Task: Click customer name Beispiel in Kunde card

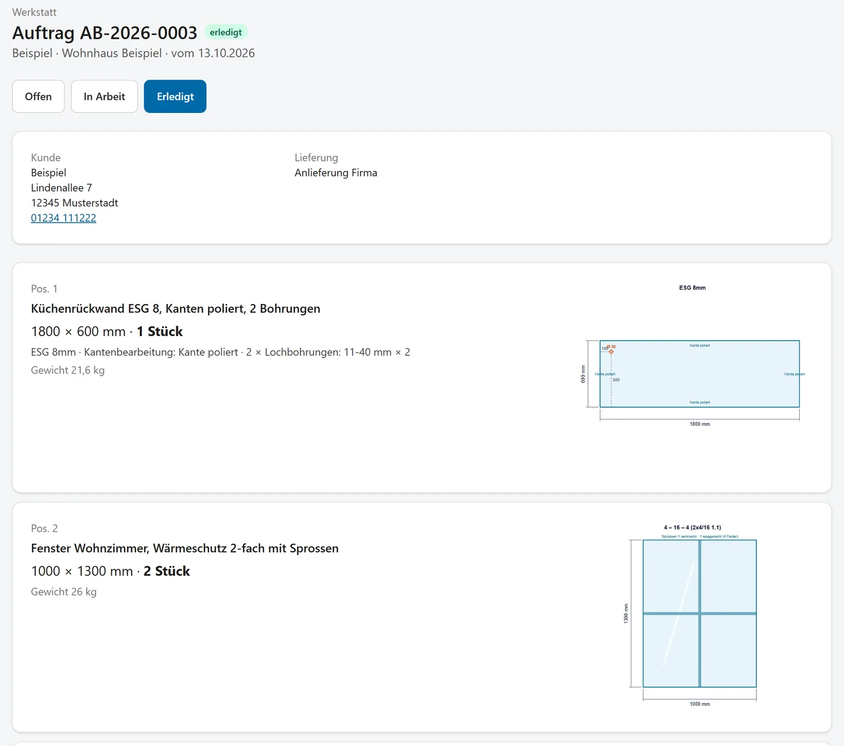Action: [x=49, y=173]
